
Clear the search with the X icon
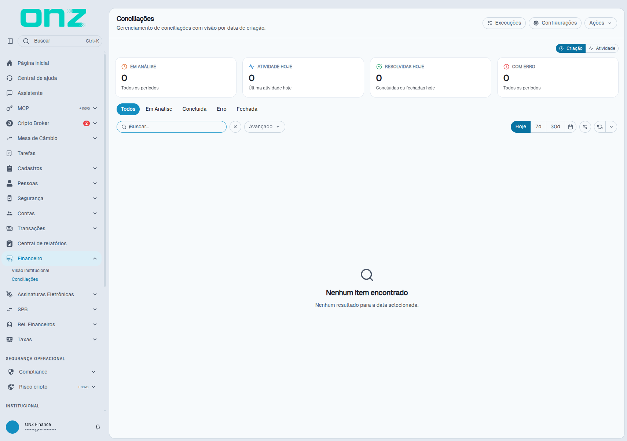click(235, 127)
